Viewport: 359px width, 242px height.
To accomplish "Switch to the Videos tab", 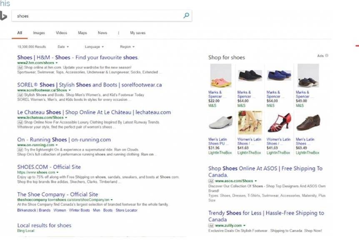I will (61, 33).
